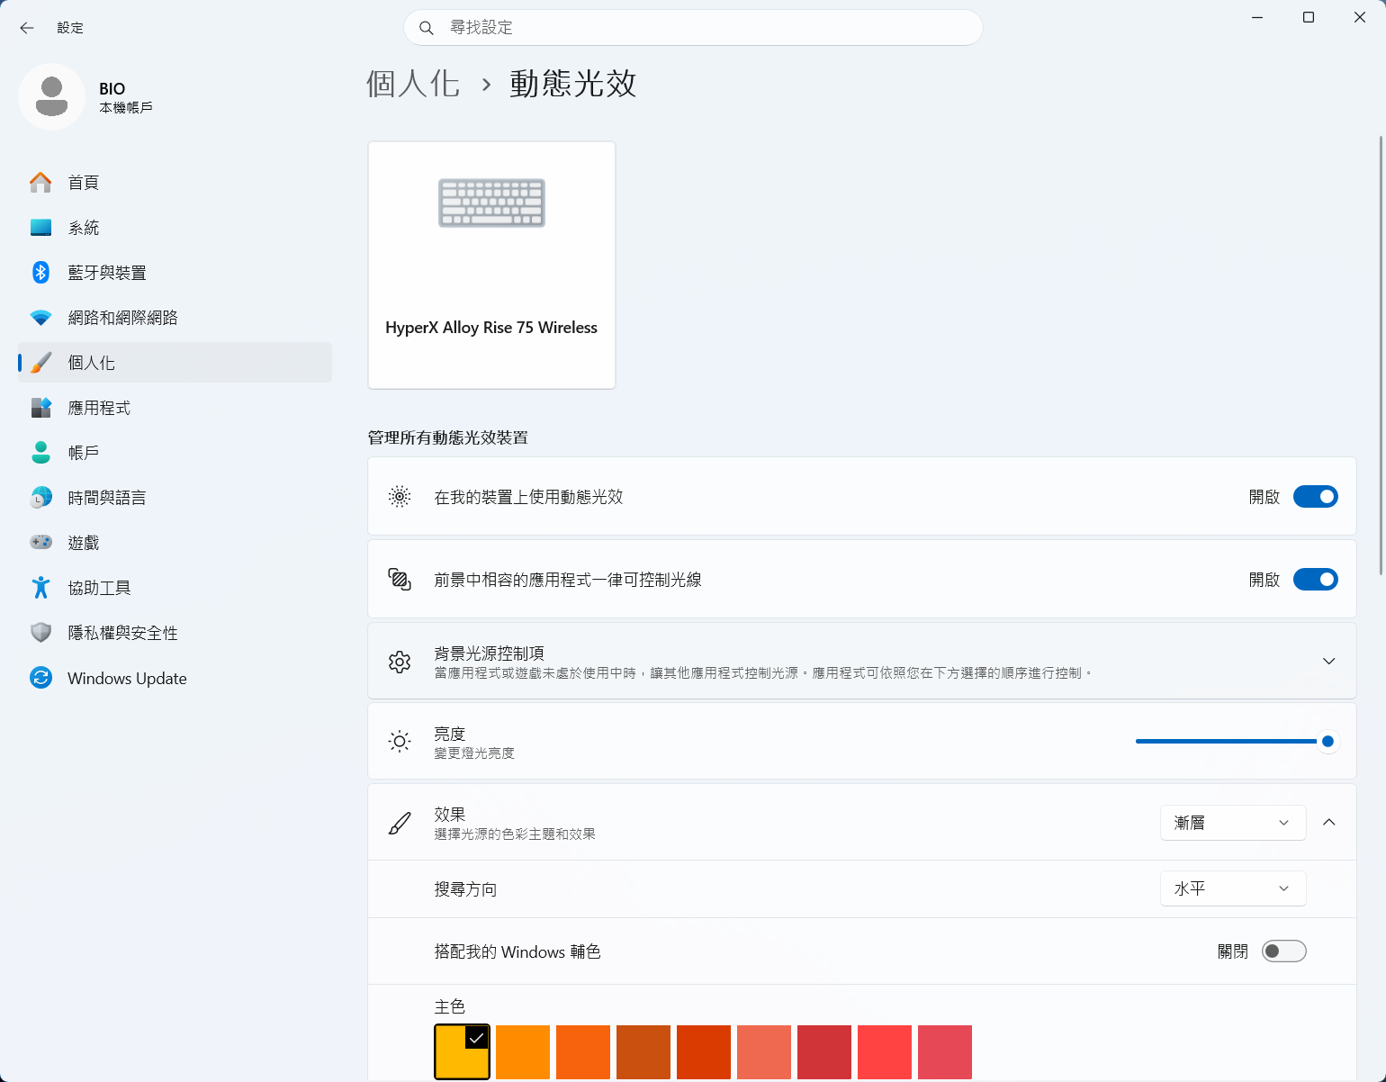Open the 效果 dropdown showing 漸層
The height and width of the screenshot is (1082, 1386).
point(1232,823)
